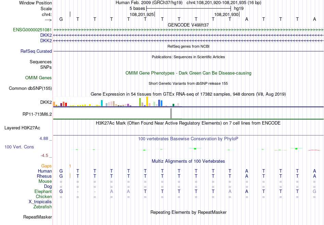Click the 108,201,930 coordinate marker
The image size is (324, 225).
[x=226, y=14]
